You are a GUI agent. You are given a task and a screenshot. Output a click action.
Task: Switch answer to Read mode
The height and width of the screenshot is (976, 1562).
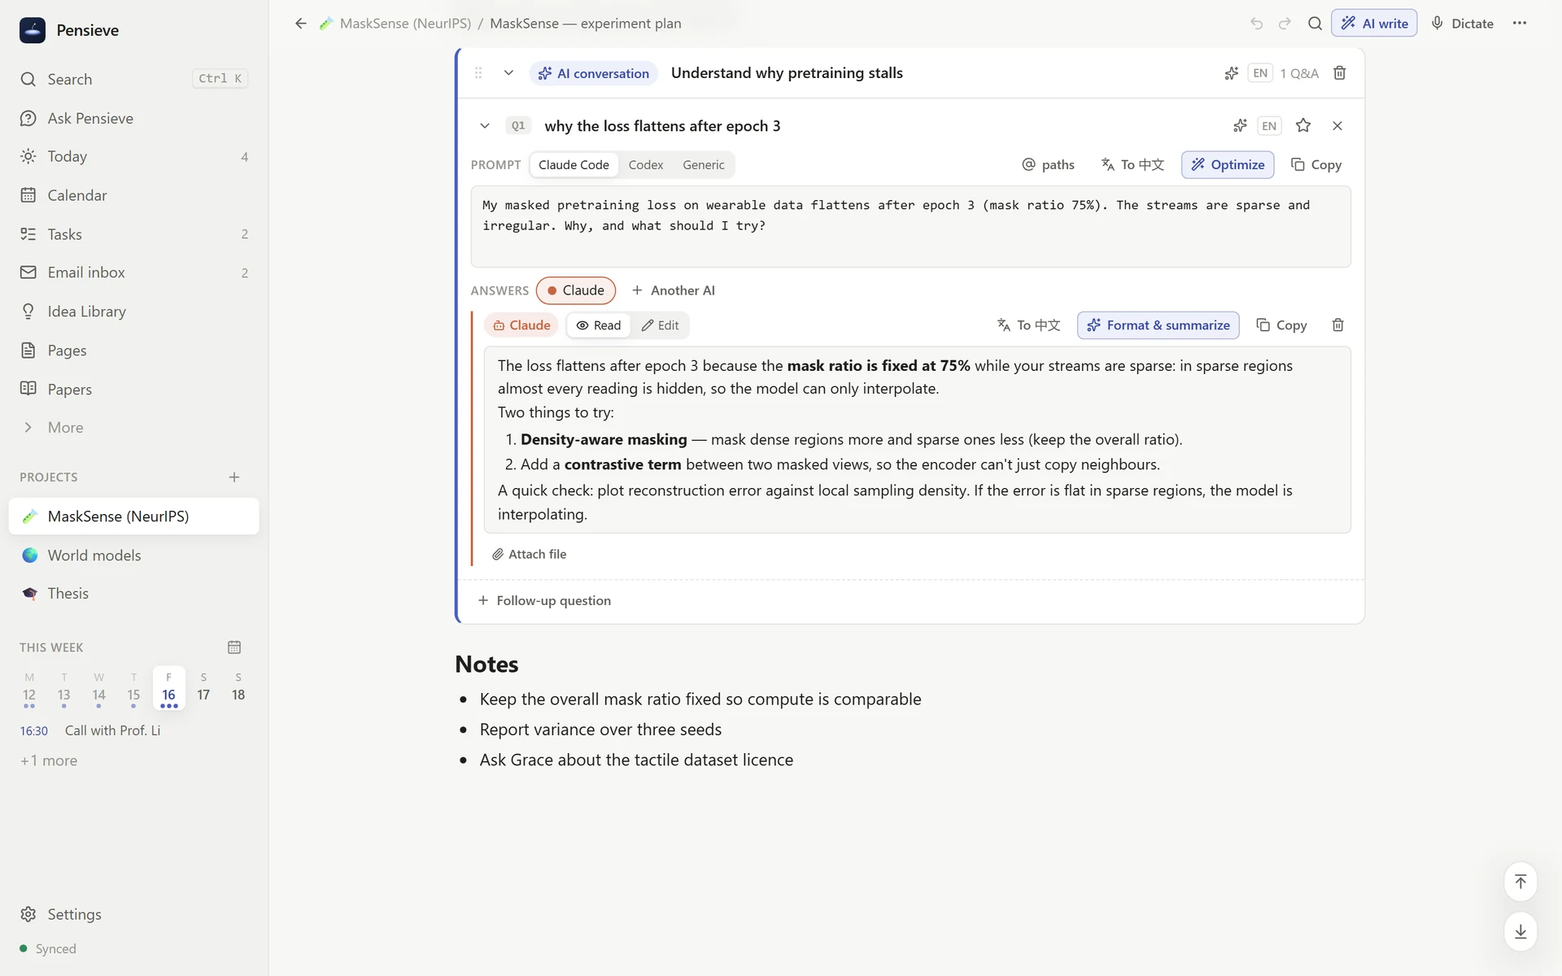[599, 325]
